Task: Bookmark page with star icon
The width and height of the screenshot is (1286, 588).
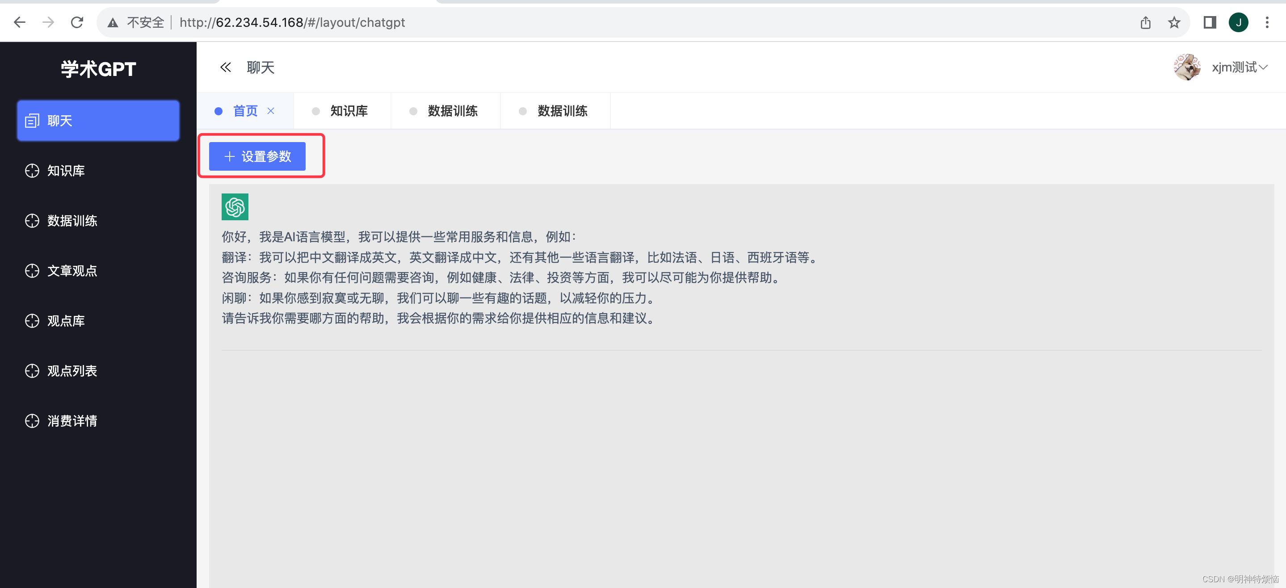Action: [x=1174, y=22]
